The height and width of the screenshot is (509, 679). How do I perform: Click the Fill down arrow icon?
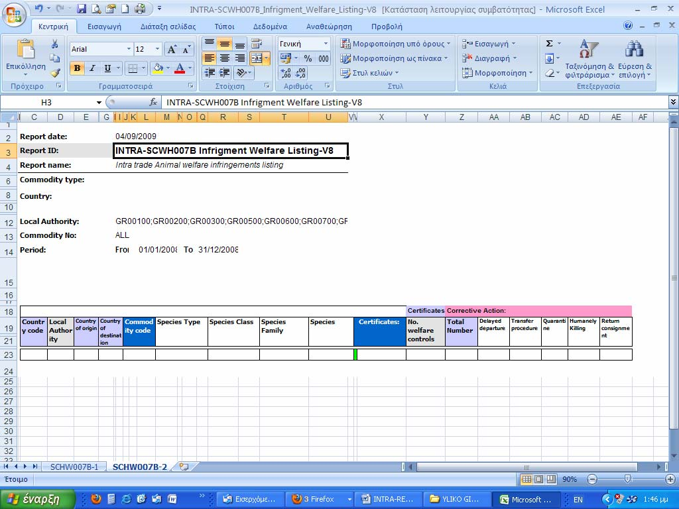[549, 58]
